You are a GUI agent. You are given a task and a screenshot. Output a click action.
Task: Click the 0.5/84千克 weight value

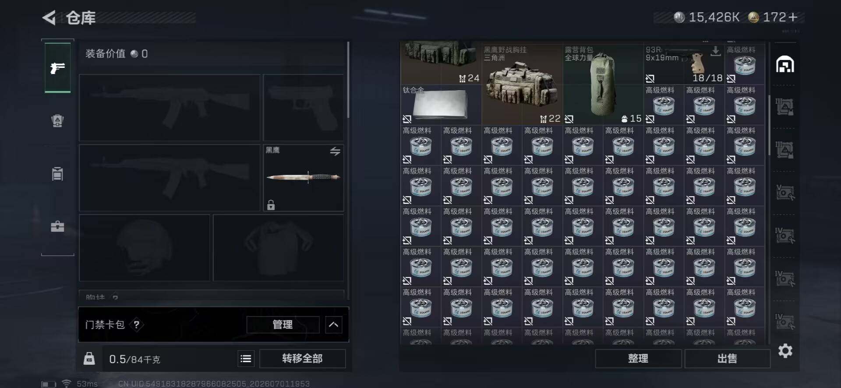pyautogui.click(x=134, y=359)
